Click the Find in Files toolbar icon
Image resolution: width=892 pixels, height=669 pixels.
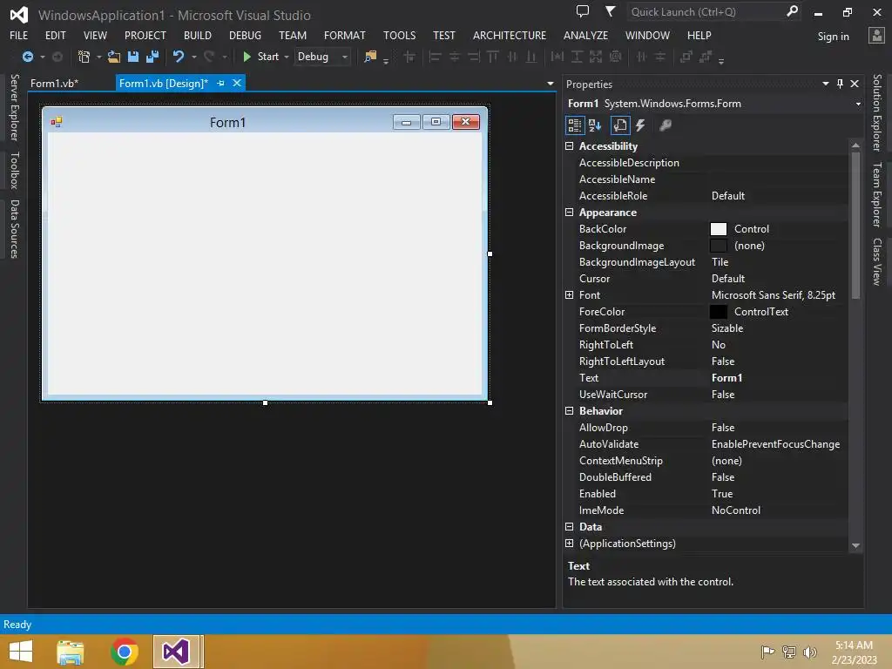coord(370,57)
